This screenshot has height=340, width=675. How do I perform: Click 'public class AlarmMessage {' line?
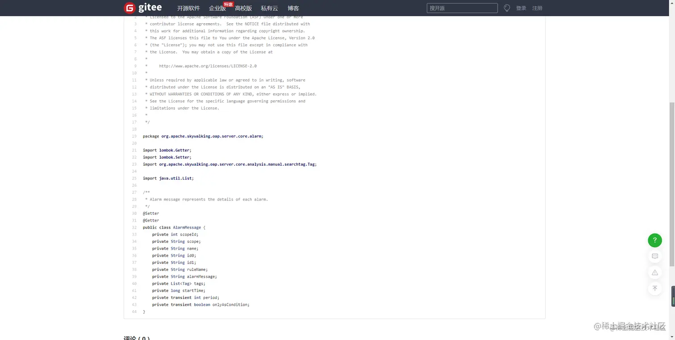174,228
